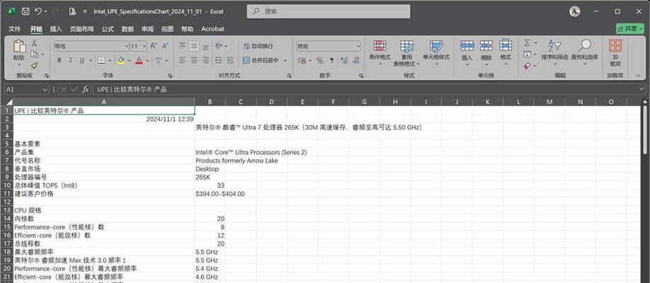Click the insert function fx icon
The height and width of the screenshot is (283, 650).
point(85,89)
